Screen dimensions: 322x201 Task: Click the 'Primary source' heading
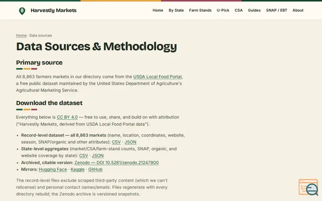pyautogui.click(x=39, y=63)
